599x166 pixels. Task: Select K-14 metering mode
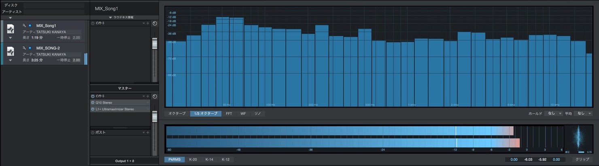[209, 160]
